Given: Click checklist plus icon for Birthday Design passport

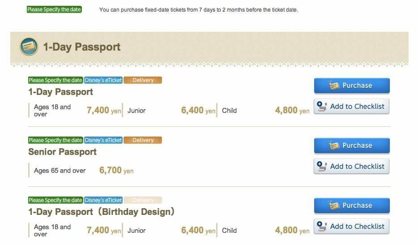Looking at the screenshot, I should 322,226.
